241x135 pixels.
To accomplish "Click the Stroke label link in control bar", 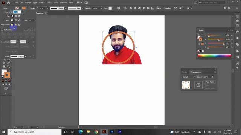I will (33, 8).
